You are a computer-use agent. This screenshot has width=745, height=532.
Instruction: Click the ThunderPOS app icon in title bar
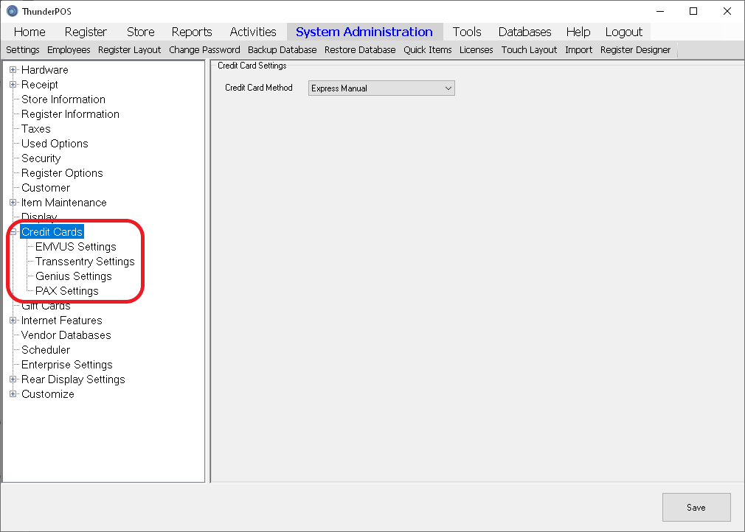tap(12, 11)
